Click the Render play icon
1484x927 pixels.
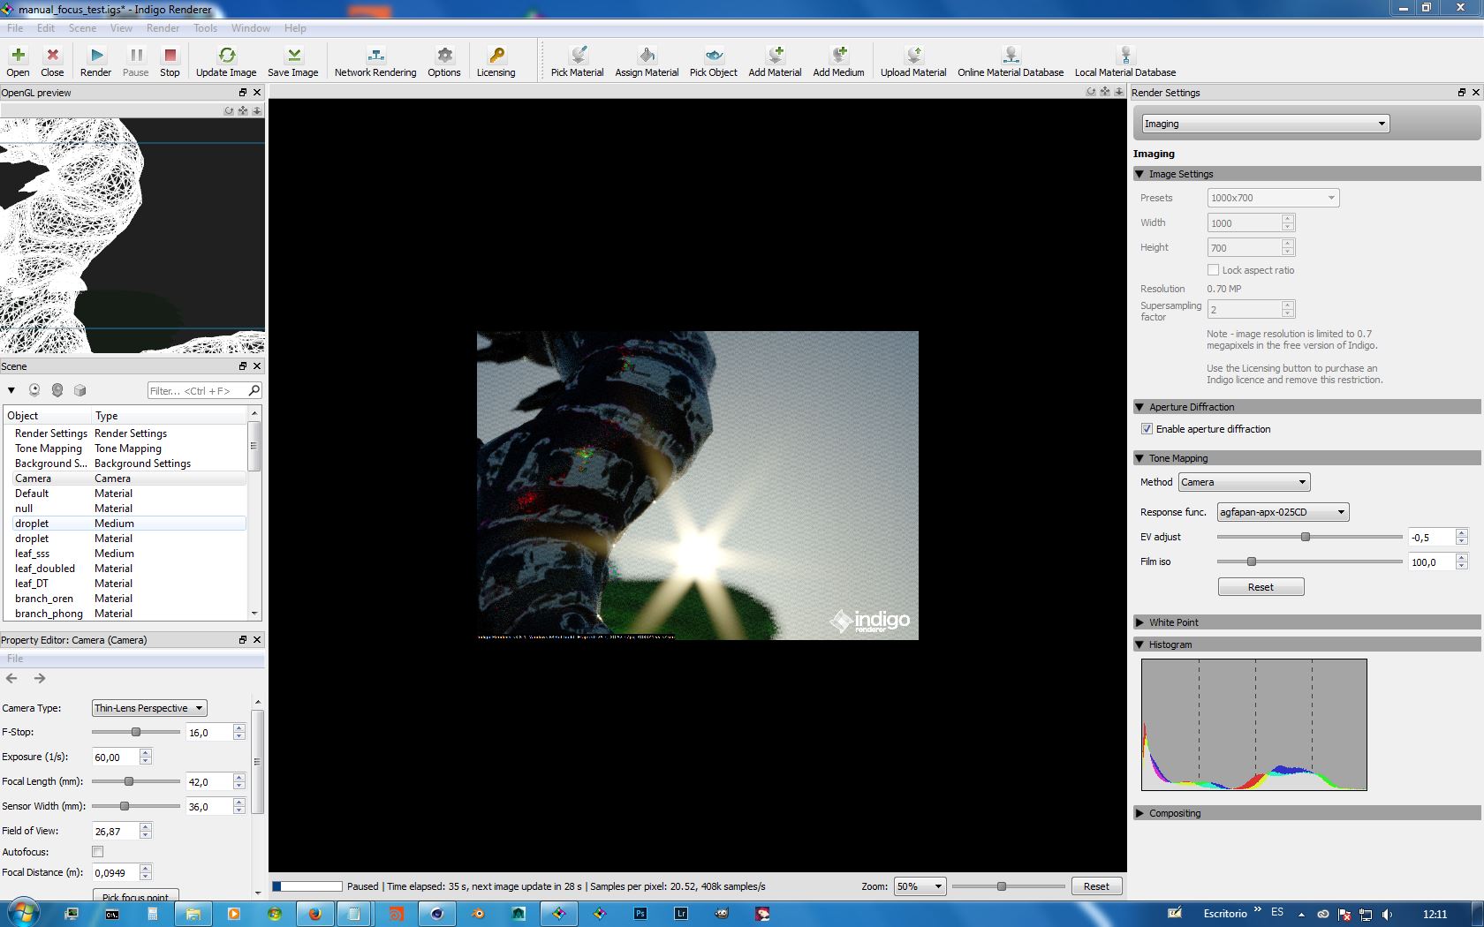(x=95, y=56)
